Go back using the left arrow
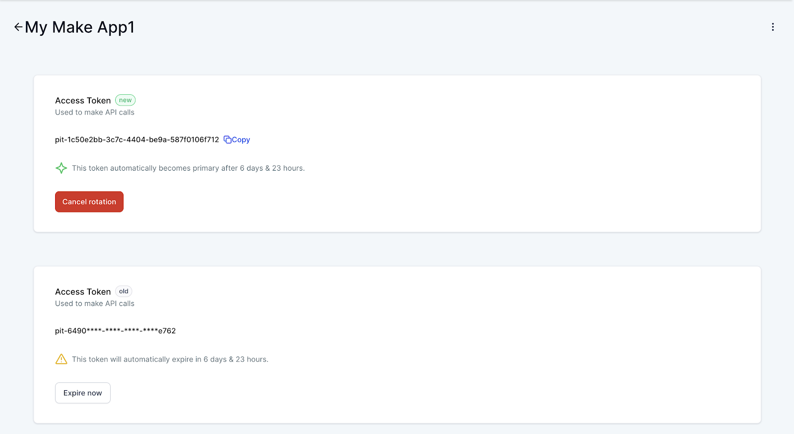This screenshot has width=794, height=434. [18, 27]
